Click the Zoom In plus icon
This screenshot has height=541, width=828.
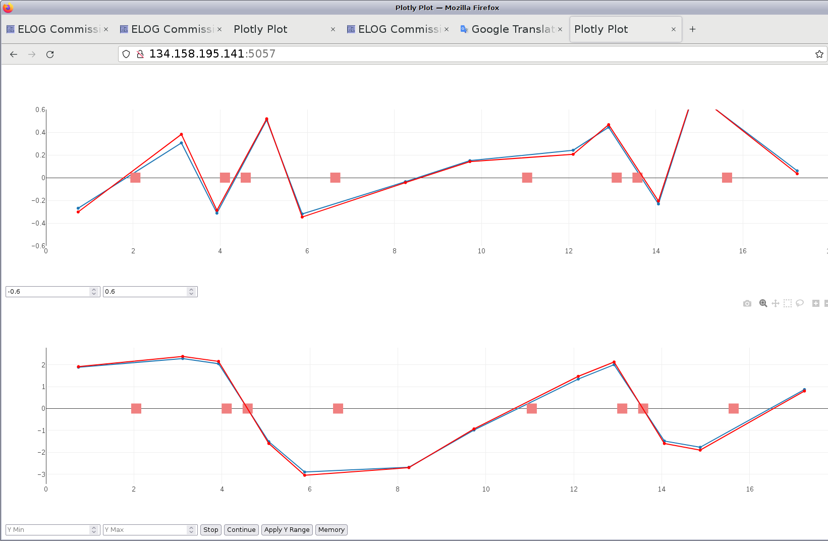click(x=815, y=303)
